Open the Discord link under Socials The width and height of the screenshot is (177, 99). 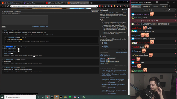[106, 46]
